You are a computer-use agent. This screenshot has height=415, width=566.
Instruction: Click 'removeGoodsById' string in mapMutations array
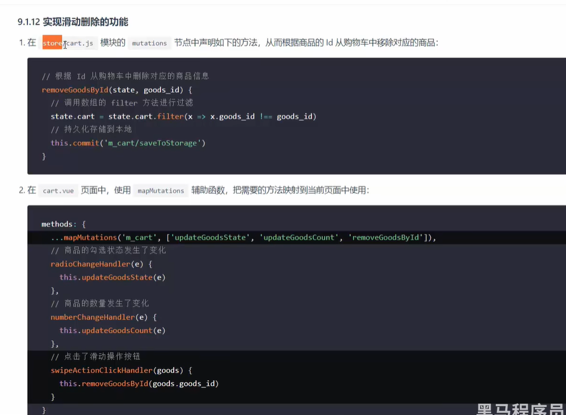point(386,237)
